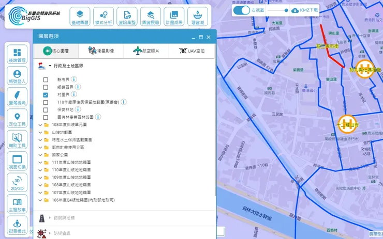Adjust the opacity slider beside 右視窗
Image resolution: width=383 pixels, height=239 pixels.
(x=278, y=10)
